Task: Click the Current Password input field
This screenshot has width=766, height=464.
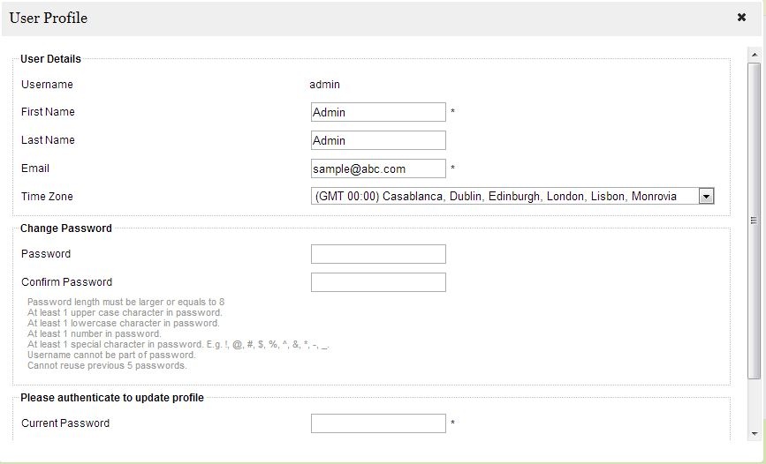Action: [x=378, y=423]
